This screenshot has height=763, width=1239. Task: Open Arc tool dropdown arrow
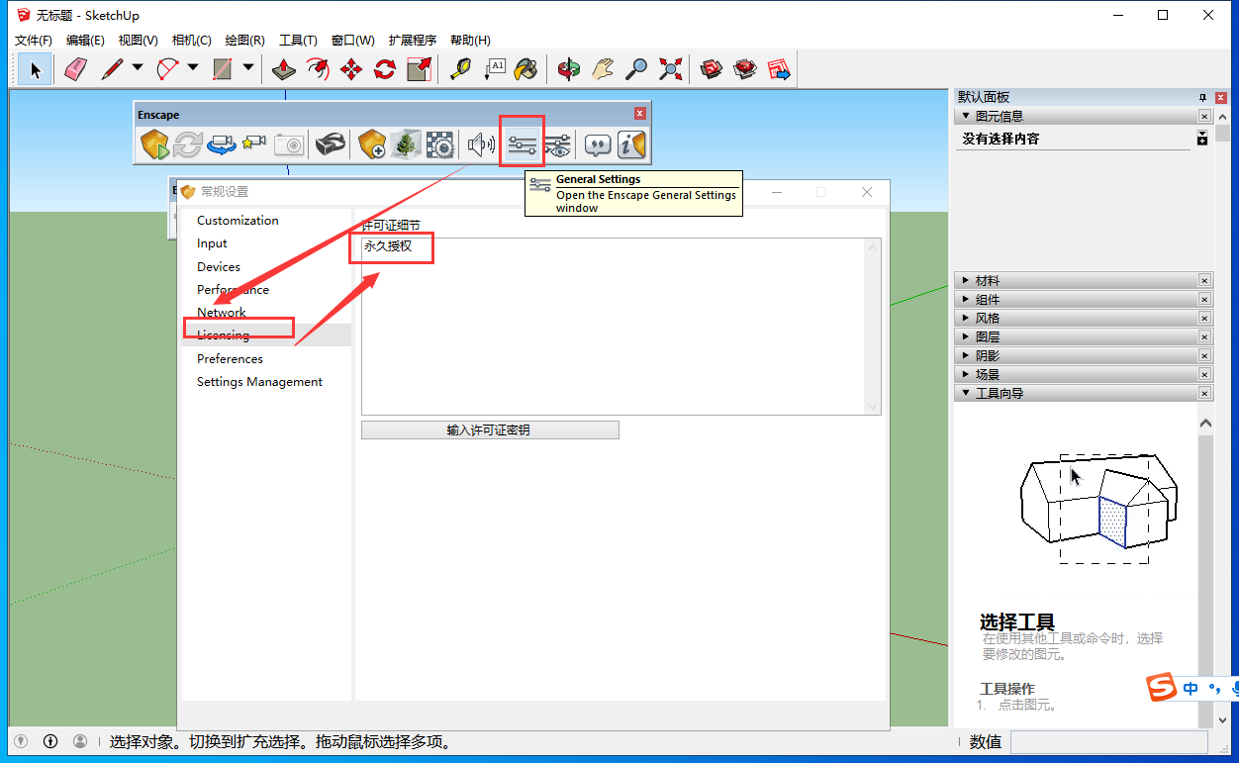tap(193, 68)
